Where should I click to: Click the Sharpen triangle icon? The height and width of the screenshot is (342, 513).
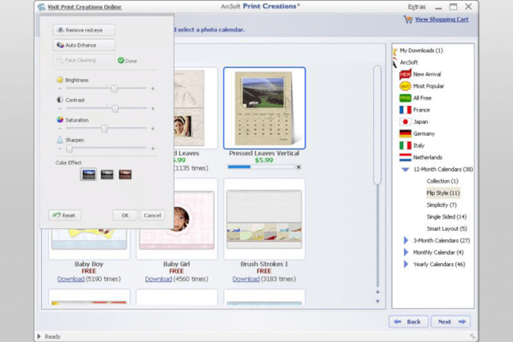coord(60,140)
